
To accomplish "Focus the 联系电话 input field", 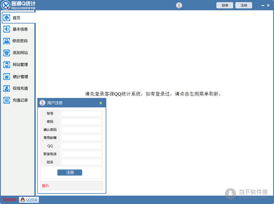I will pyautogui.click(x=81, y=154).
